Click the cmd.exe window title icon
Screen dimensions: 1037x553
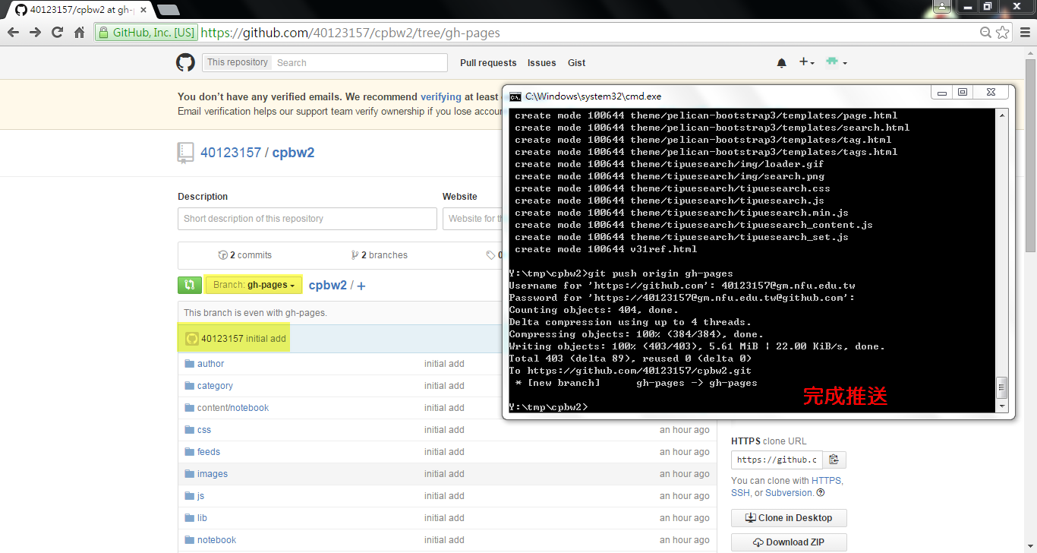pos(515,96)
